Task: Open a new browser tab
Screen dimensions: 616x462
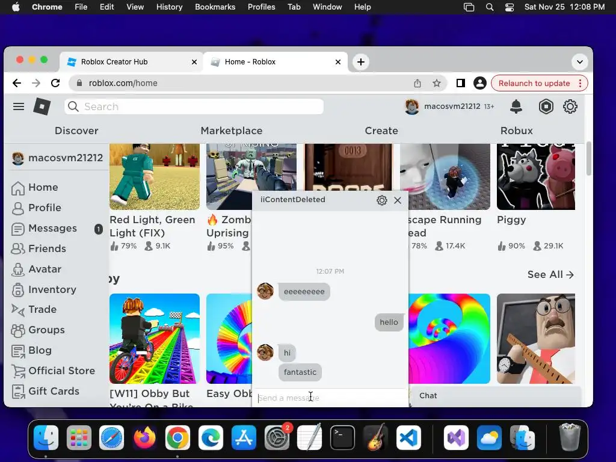Action: pos(361,62)
